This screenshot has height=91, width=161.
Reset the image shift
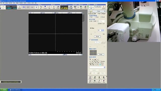[101, 54]
